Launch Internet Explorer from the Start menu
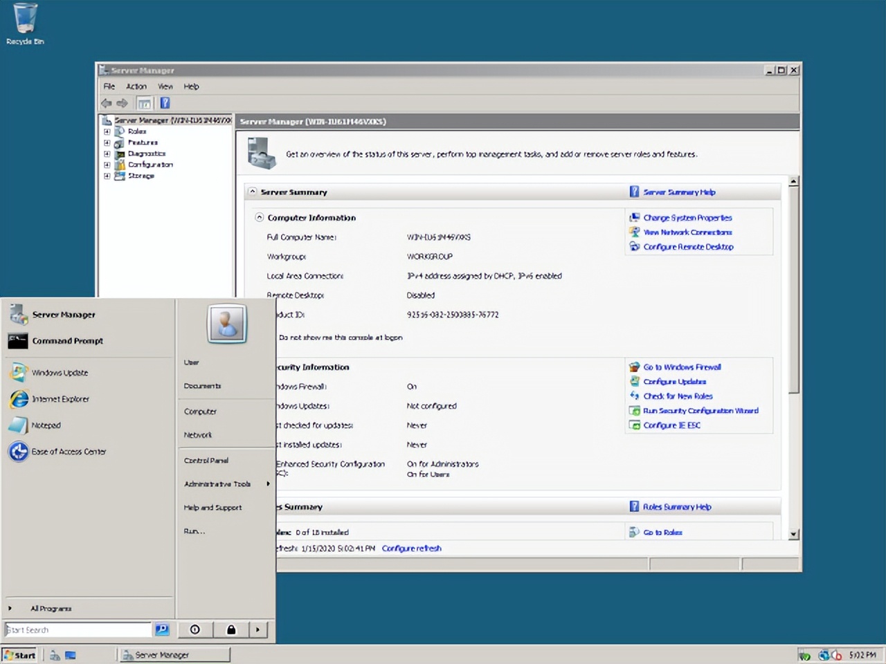 pos(61,399)
